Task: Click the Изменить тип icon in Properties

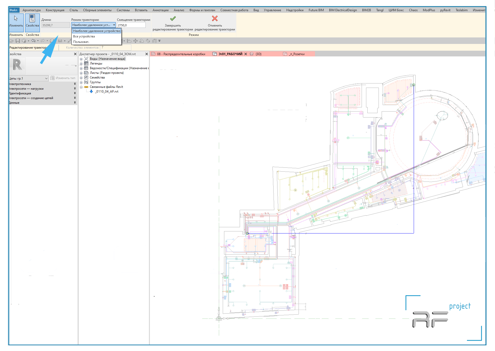Action: [x=52, y=78]
